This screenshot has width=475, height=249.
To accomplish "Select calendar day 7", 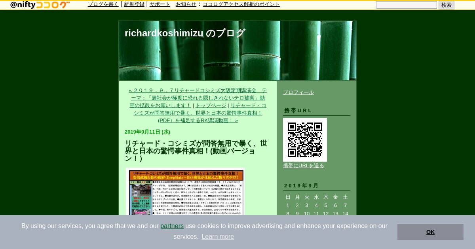I will pyautogui.click(x=345, y=206).
